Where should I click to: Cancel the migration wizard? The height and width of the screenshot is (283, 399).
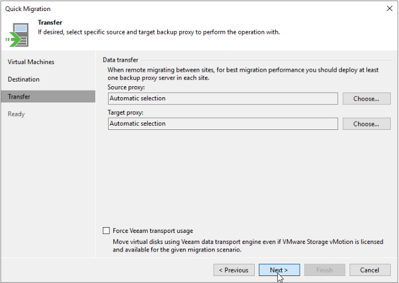coord(370,270)
